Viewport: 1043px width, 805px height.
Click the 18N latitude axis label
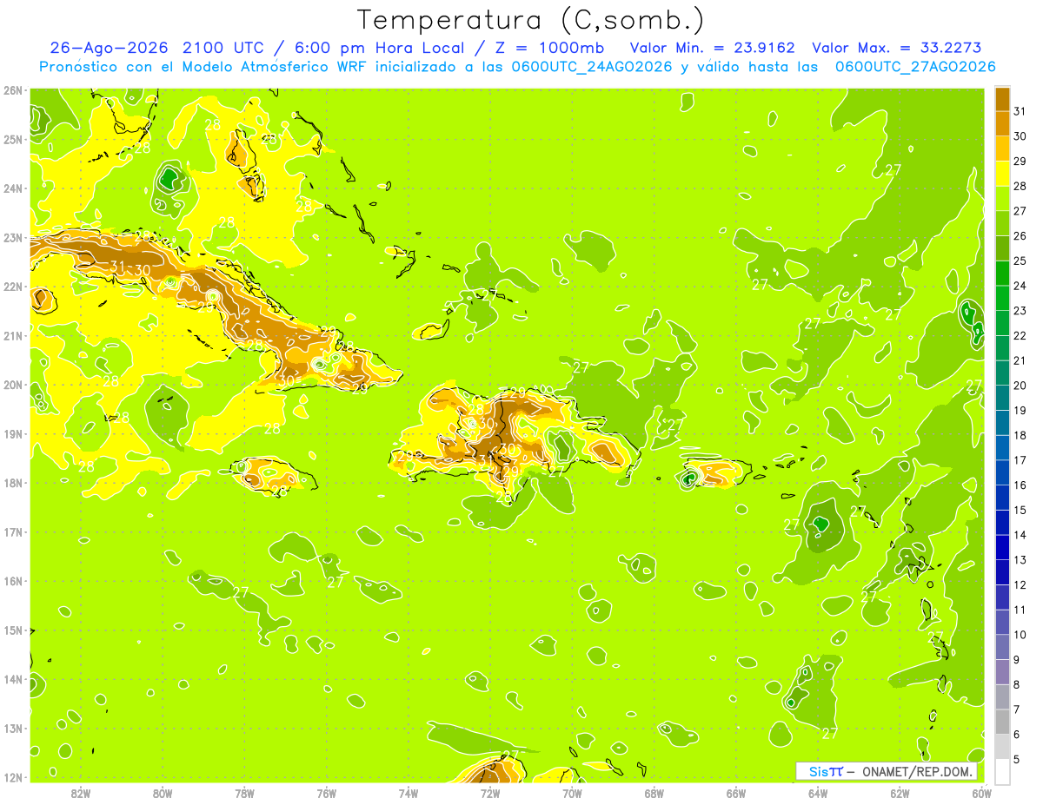point(13,483)
